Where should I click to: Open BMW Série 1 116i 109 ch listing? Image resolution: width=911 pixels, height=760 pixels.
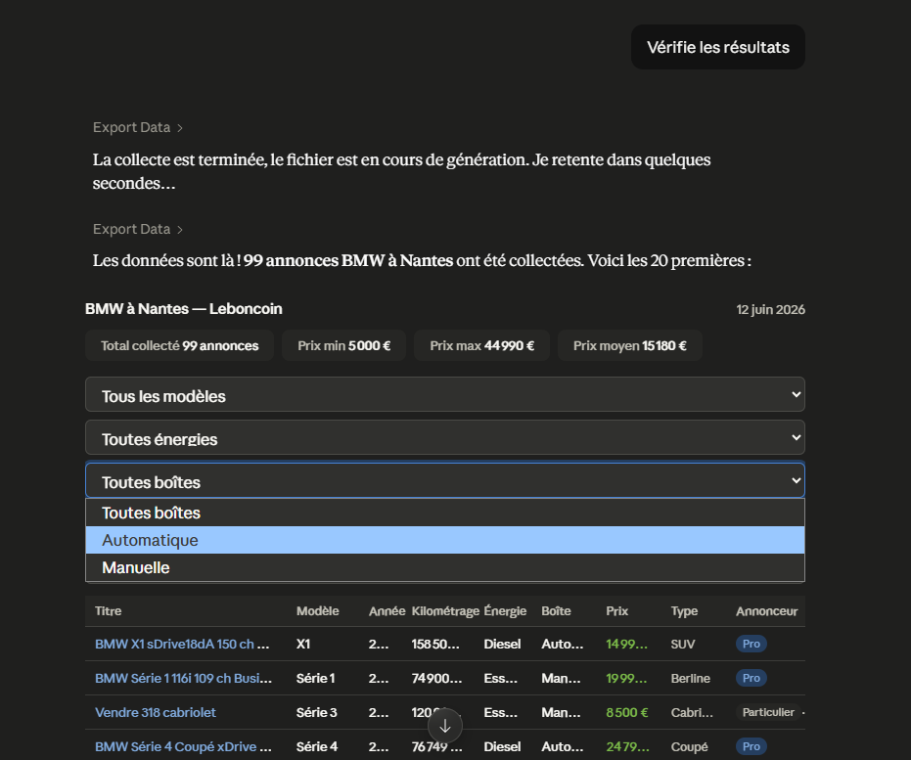pyautogui.click(x=184, y=679)
